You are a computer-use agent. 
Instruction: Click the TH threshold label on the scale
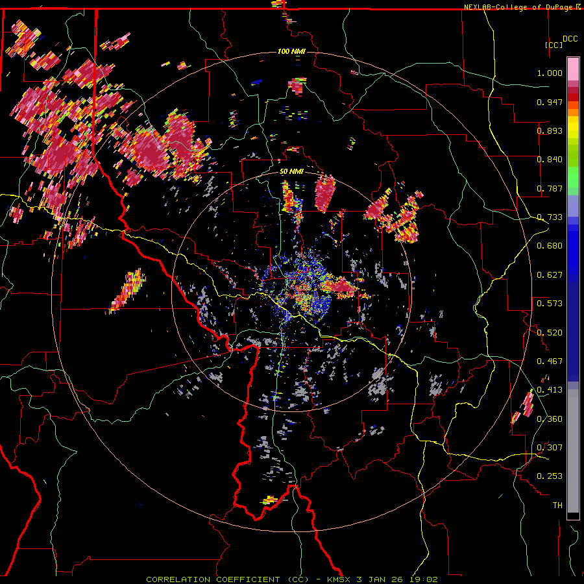click(x=557, y=505)
